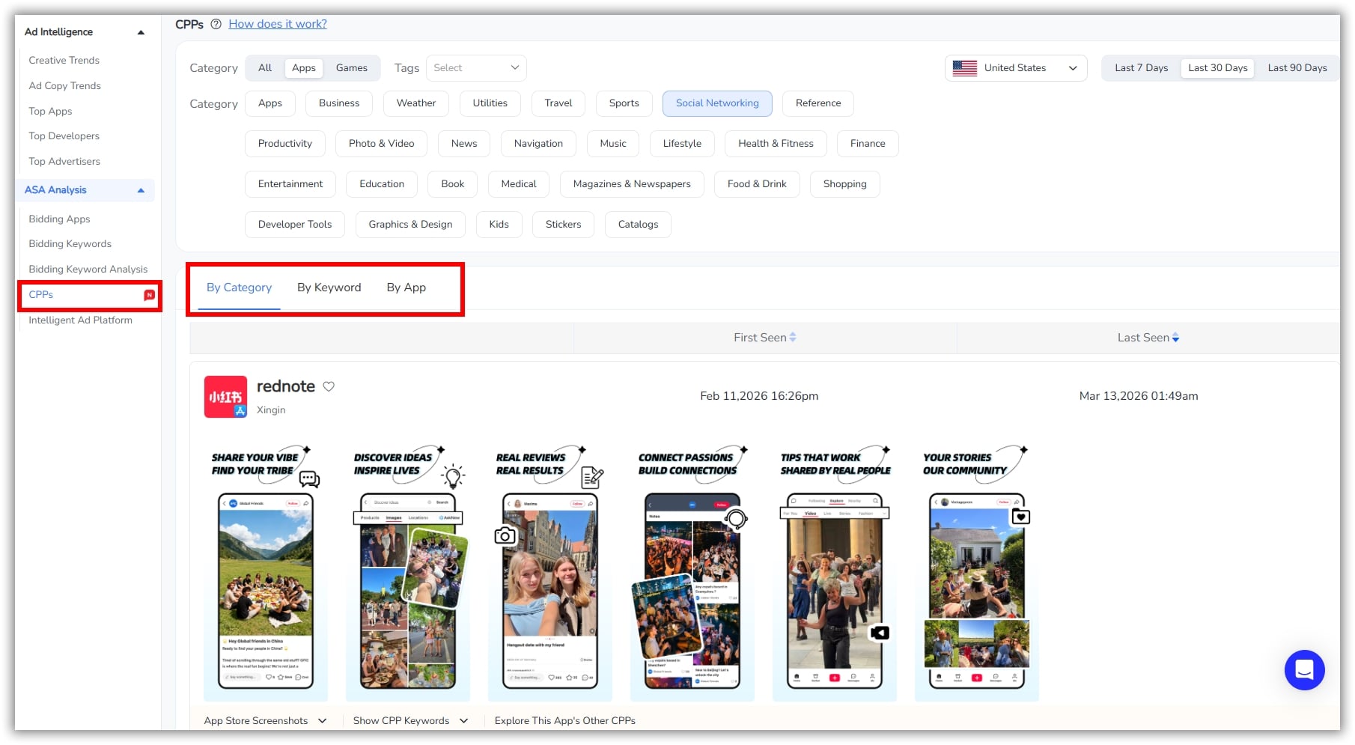Switch to the By App tab
1355x745 pixels.
(406, 288)
